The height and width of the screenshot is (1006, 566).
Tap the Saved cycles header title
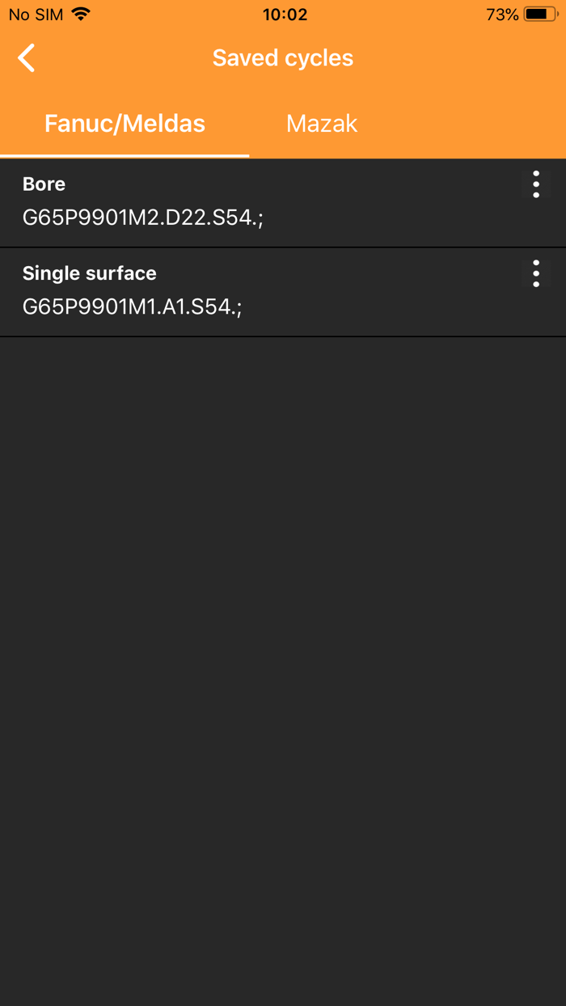pyautogui.click(x=283, y=58)
